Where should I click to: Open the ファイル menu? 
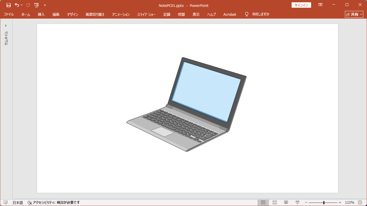pyautogui.click(x=9, y=14)
